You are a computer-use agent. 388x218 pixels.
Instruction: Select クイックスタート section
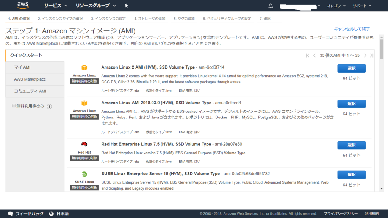click(x=35, y=55)
